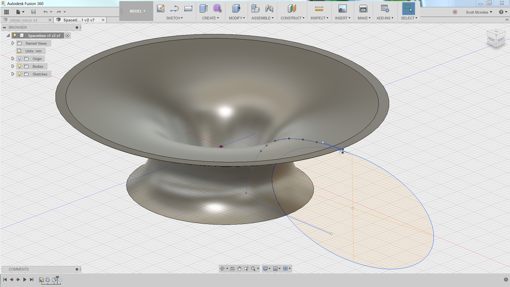The height and width of the screenshot is (287, 510).
Task: Toggle Bodies folder visibility bulb
Action: pyautogui.click(x=19, y=66)
